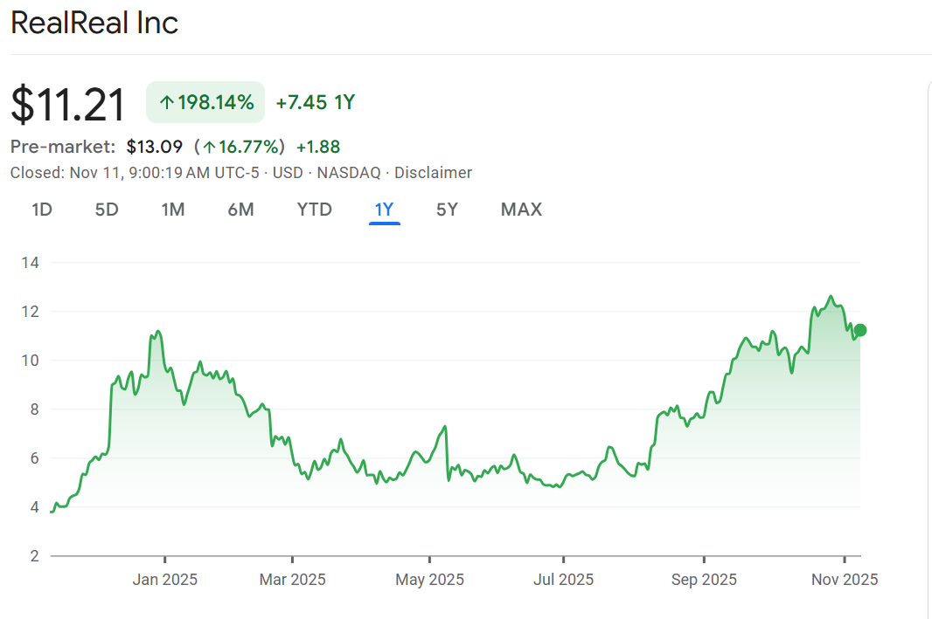The height and width of the screenshot is (619, 932).
Task: Click the $13.09 pre-market price
Action: 154,147
